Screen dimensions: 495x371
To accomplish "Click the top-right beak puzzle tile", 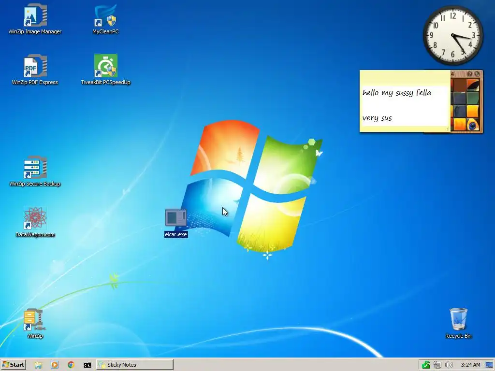I will [473, 85].
